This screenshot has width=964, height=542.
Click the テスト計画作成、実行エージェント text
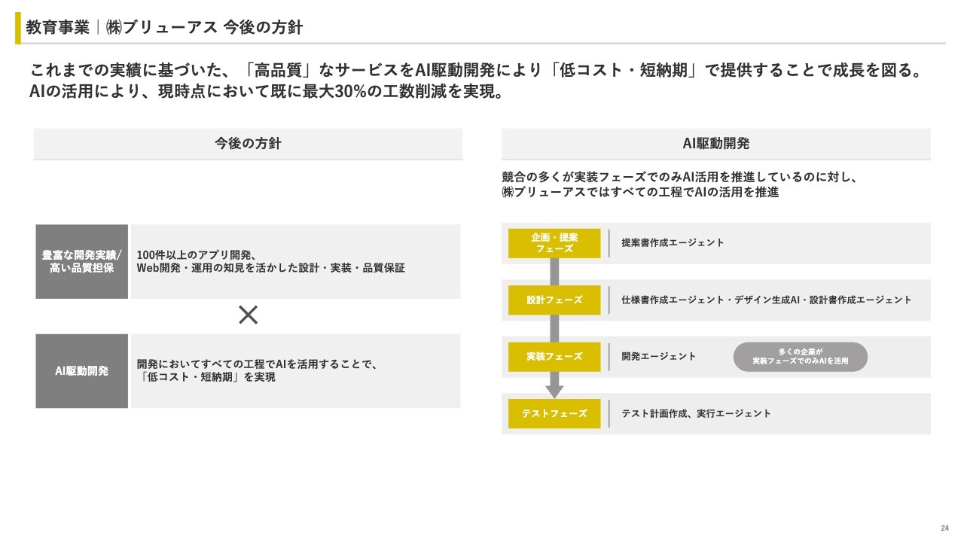coord(696,413)
